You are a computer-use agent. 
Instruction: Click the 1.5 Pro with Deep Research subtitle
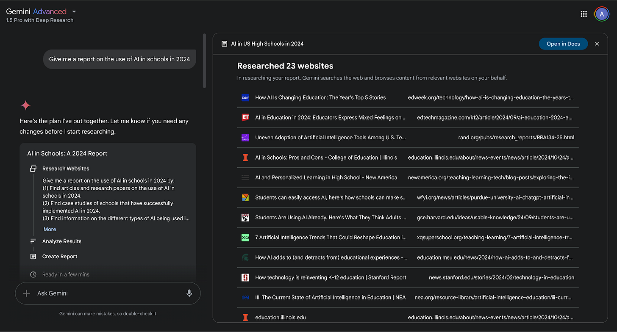(40, 20)
